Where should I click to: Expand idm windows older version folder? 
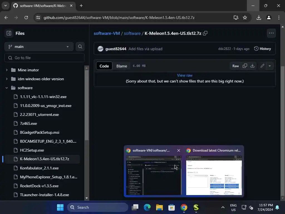(x=7, y=79)
